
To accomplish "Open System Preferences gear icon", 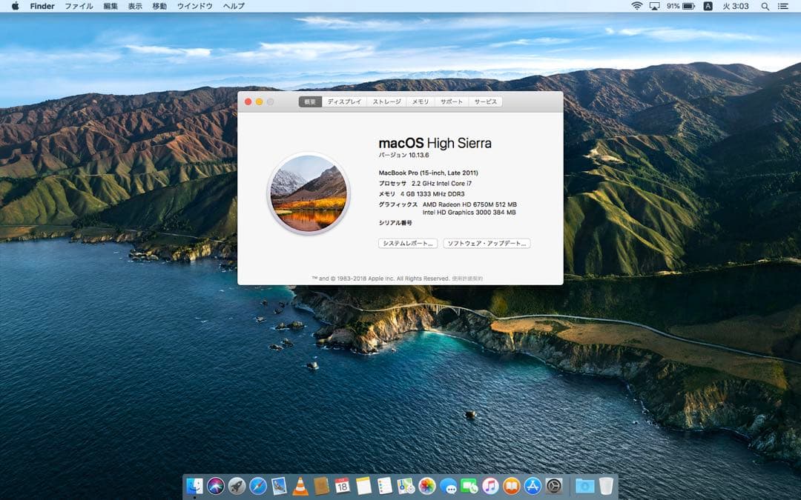I will pos(554,486).
